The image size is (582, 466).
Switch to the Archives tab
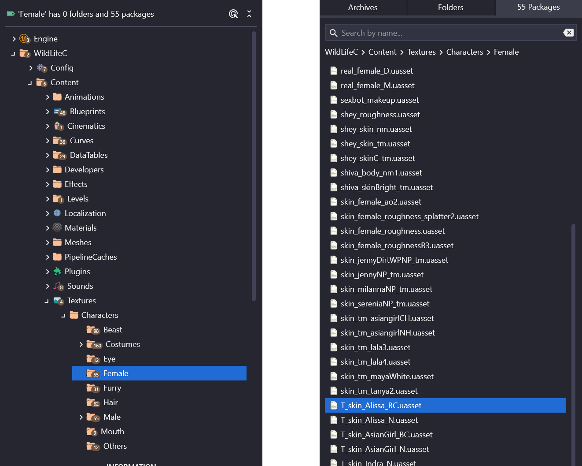point(362,7)
